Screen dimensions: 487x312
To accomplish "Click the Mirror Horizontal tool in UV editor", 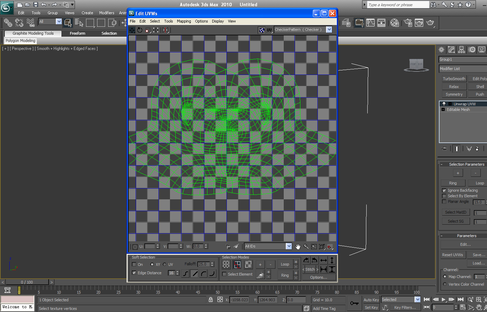I will coord(165,30).
